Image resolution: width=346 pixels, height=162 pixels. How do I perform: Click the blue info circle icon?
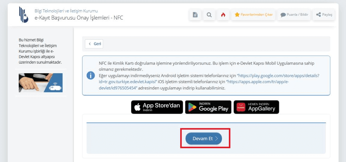[x=91, y=75]
